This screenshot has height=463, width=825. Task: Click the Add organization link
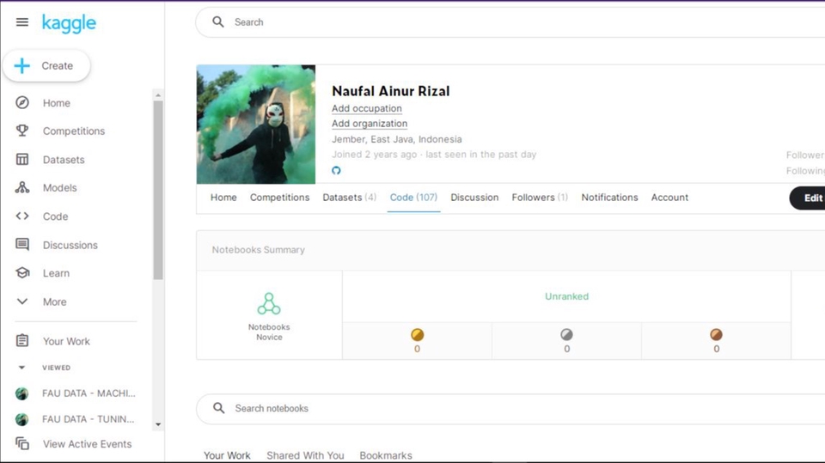pos(370,124)
